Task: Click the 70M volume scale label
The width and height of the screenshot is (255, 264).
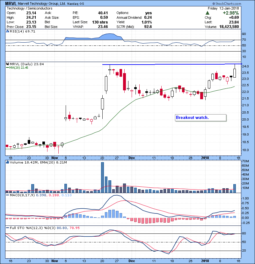Action: click(x=245, y=161)
